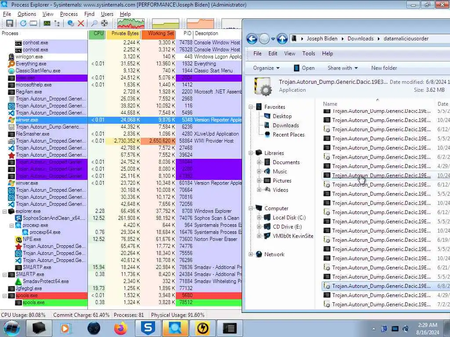This screenshot has width=450, height=337.
Task: Click the taskbar clock showing 2:29 AM
Action: click(427, 329)
